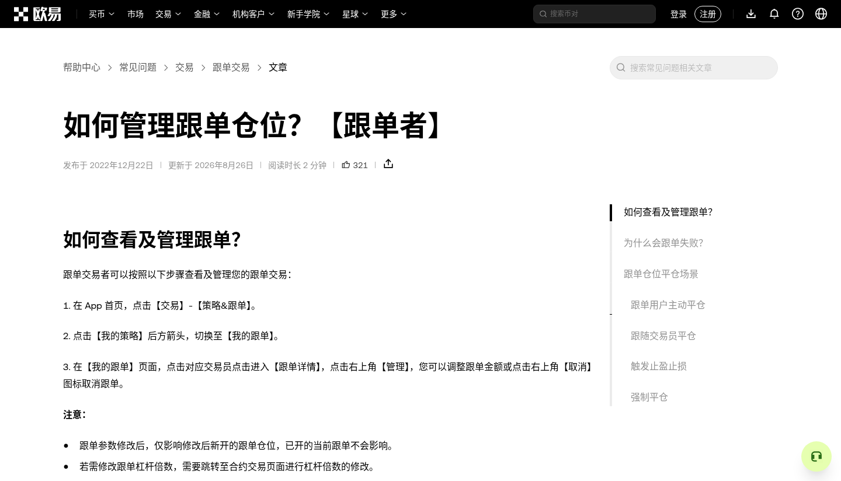Jump to 跟单用户主动平仓 subsection

coord(668,305)
